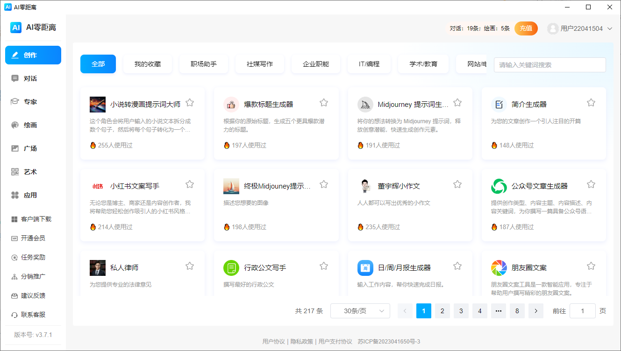This screenshot has height=351, width=621.
Task: Switch to the 职场助手 tab
Action: click(x=204, y=64)
